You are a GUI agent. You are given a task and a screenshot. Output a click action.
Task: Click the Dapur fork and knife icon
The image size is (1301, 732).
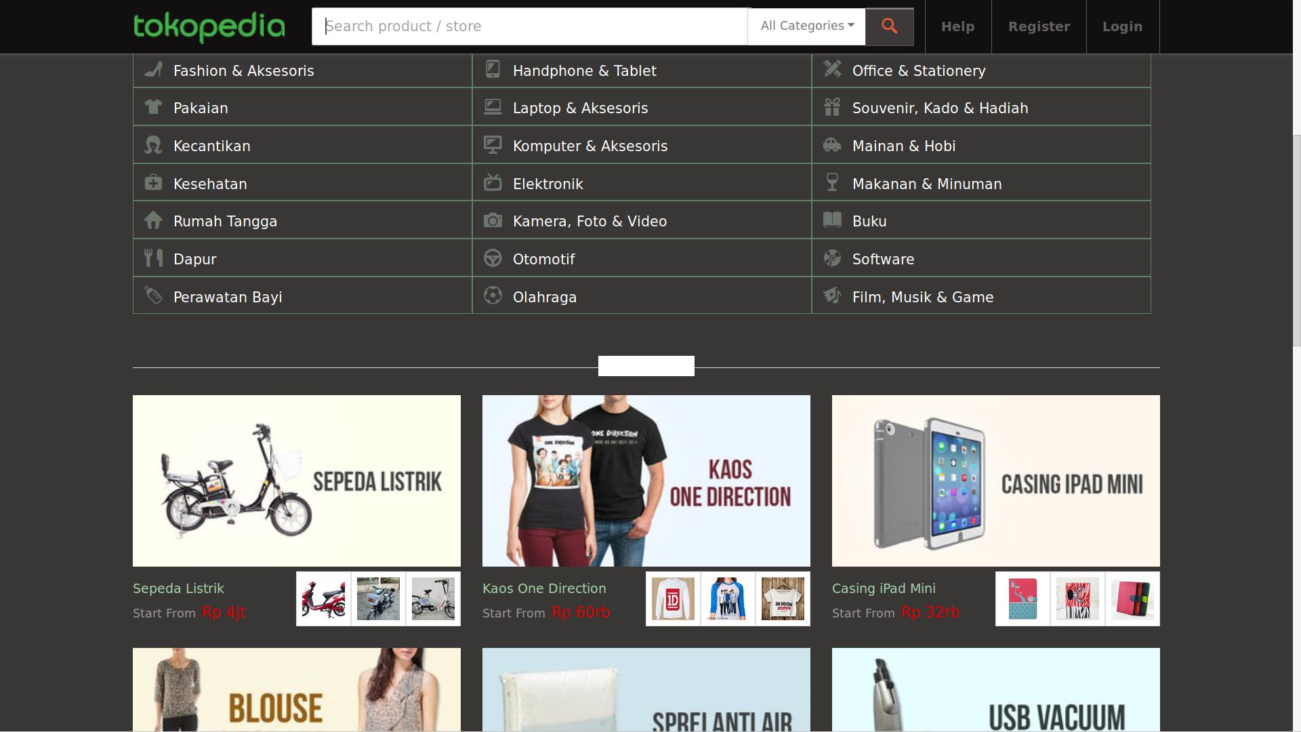pos(154,258)
